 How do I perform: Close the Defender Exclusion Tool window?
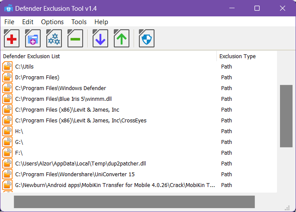283,8
